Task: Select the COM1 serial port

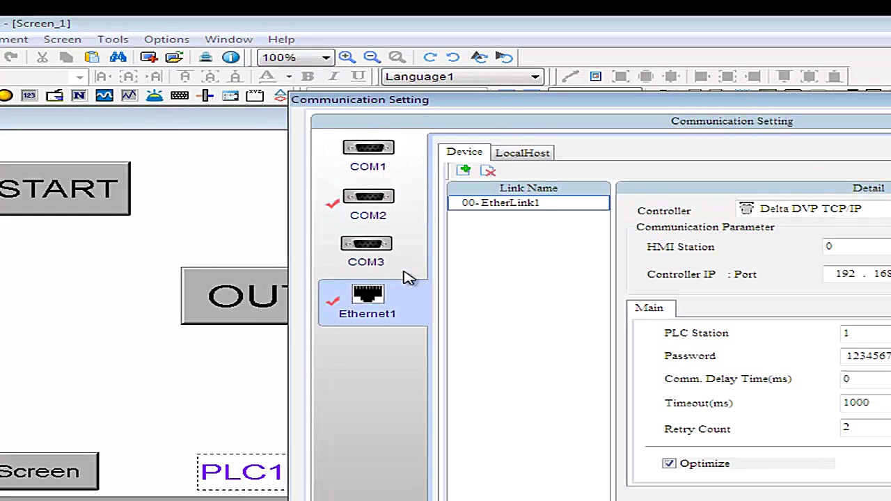Action: pos(368,156)
